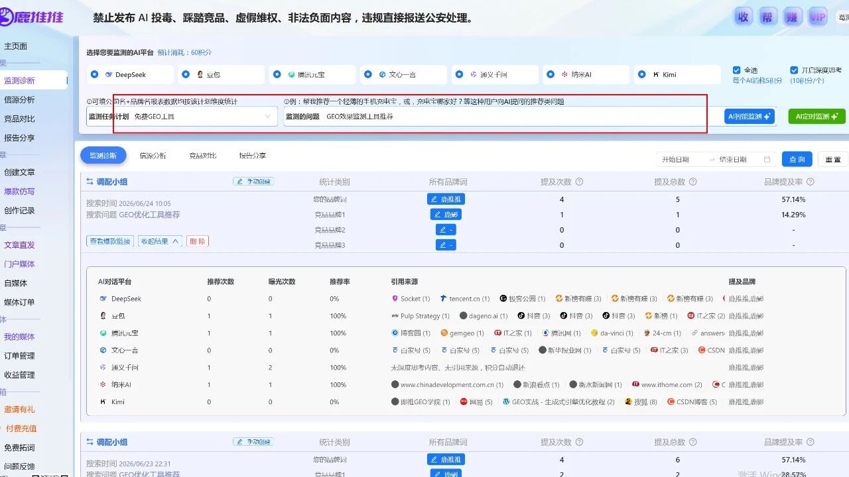Image resolution: width=849 pixels, height=477 pixels.
Task: Click the AI智能监测 button
Action: pos(749,117)
